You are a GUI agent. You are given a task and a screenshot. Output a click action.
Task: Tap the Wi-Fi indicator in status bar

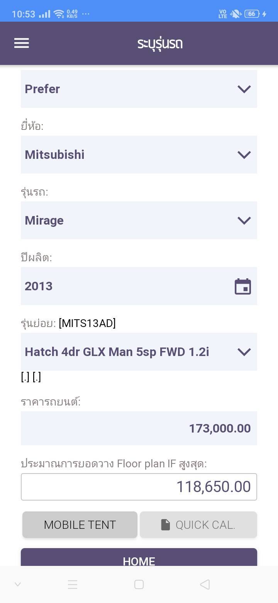point(59,14)
